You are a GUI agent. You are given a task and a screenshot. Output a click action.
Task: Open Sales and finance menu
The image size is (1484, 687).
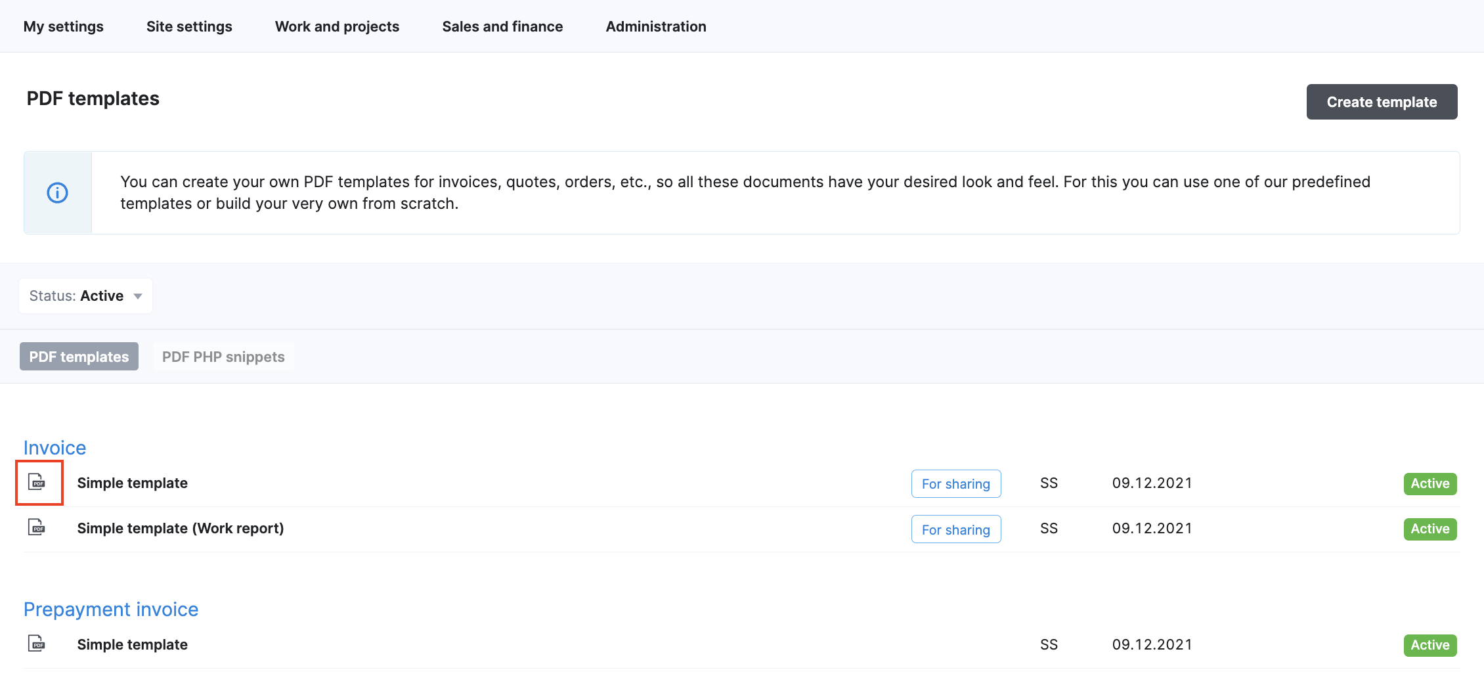tap(502, 26)
